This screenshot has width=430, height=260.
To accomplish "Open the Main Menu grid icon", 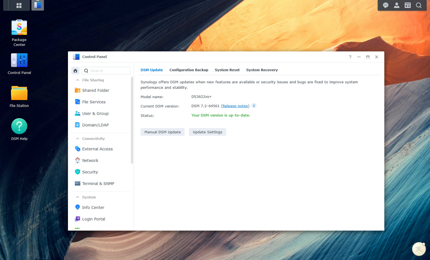I will [19, 5].
